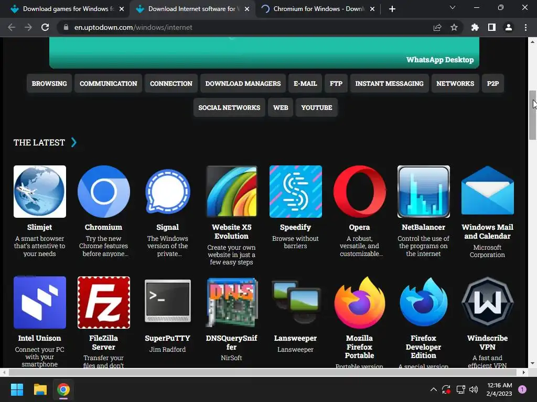Open the Intel Unison app icon

[x=40, y=303]
